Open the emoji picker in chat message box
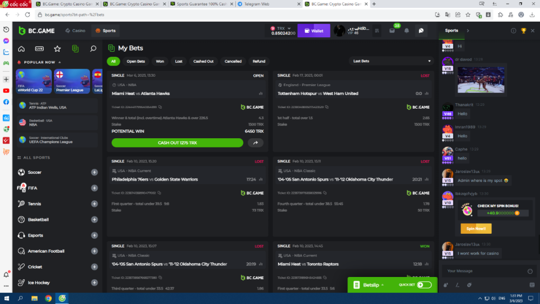 point(530,271)
